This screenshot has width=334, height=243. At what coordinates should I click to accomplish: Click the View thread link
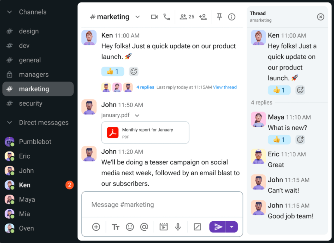pyautogui.click(x=225, y=87)
